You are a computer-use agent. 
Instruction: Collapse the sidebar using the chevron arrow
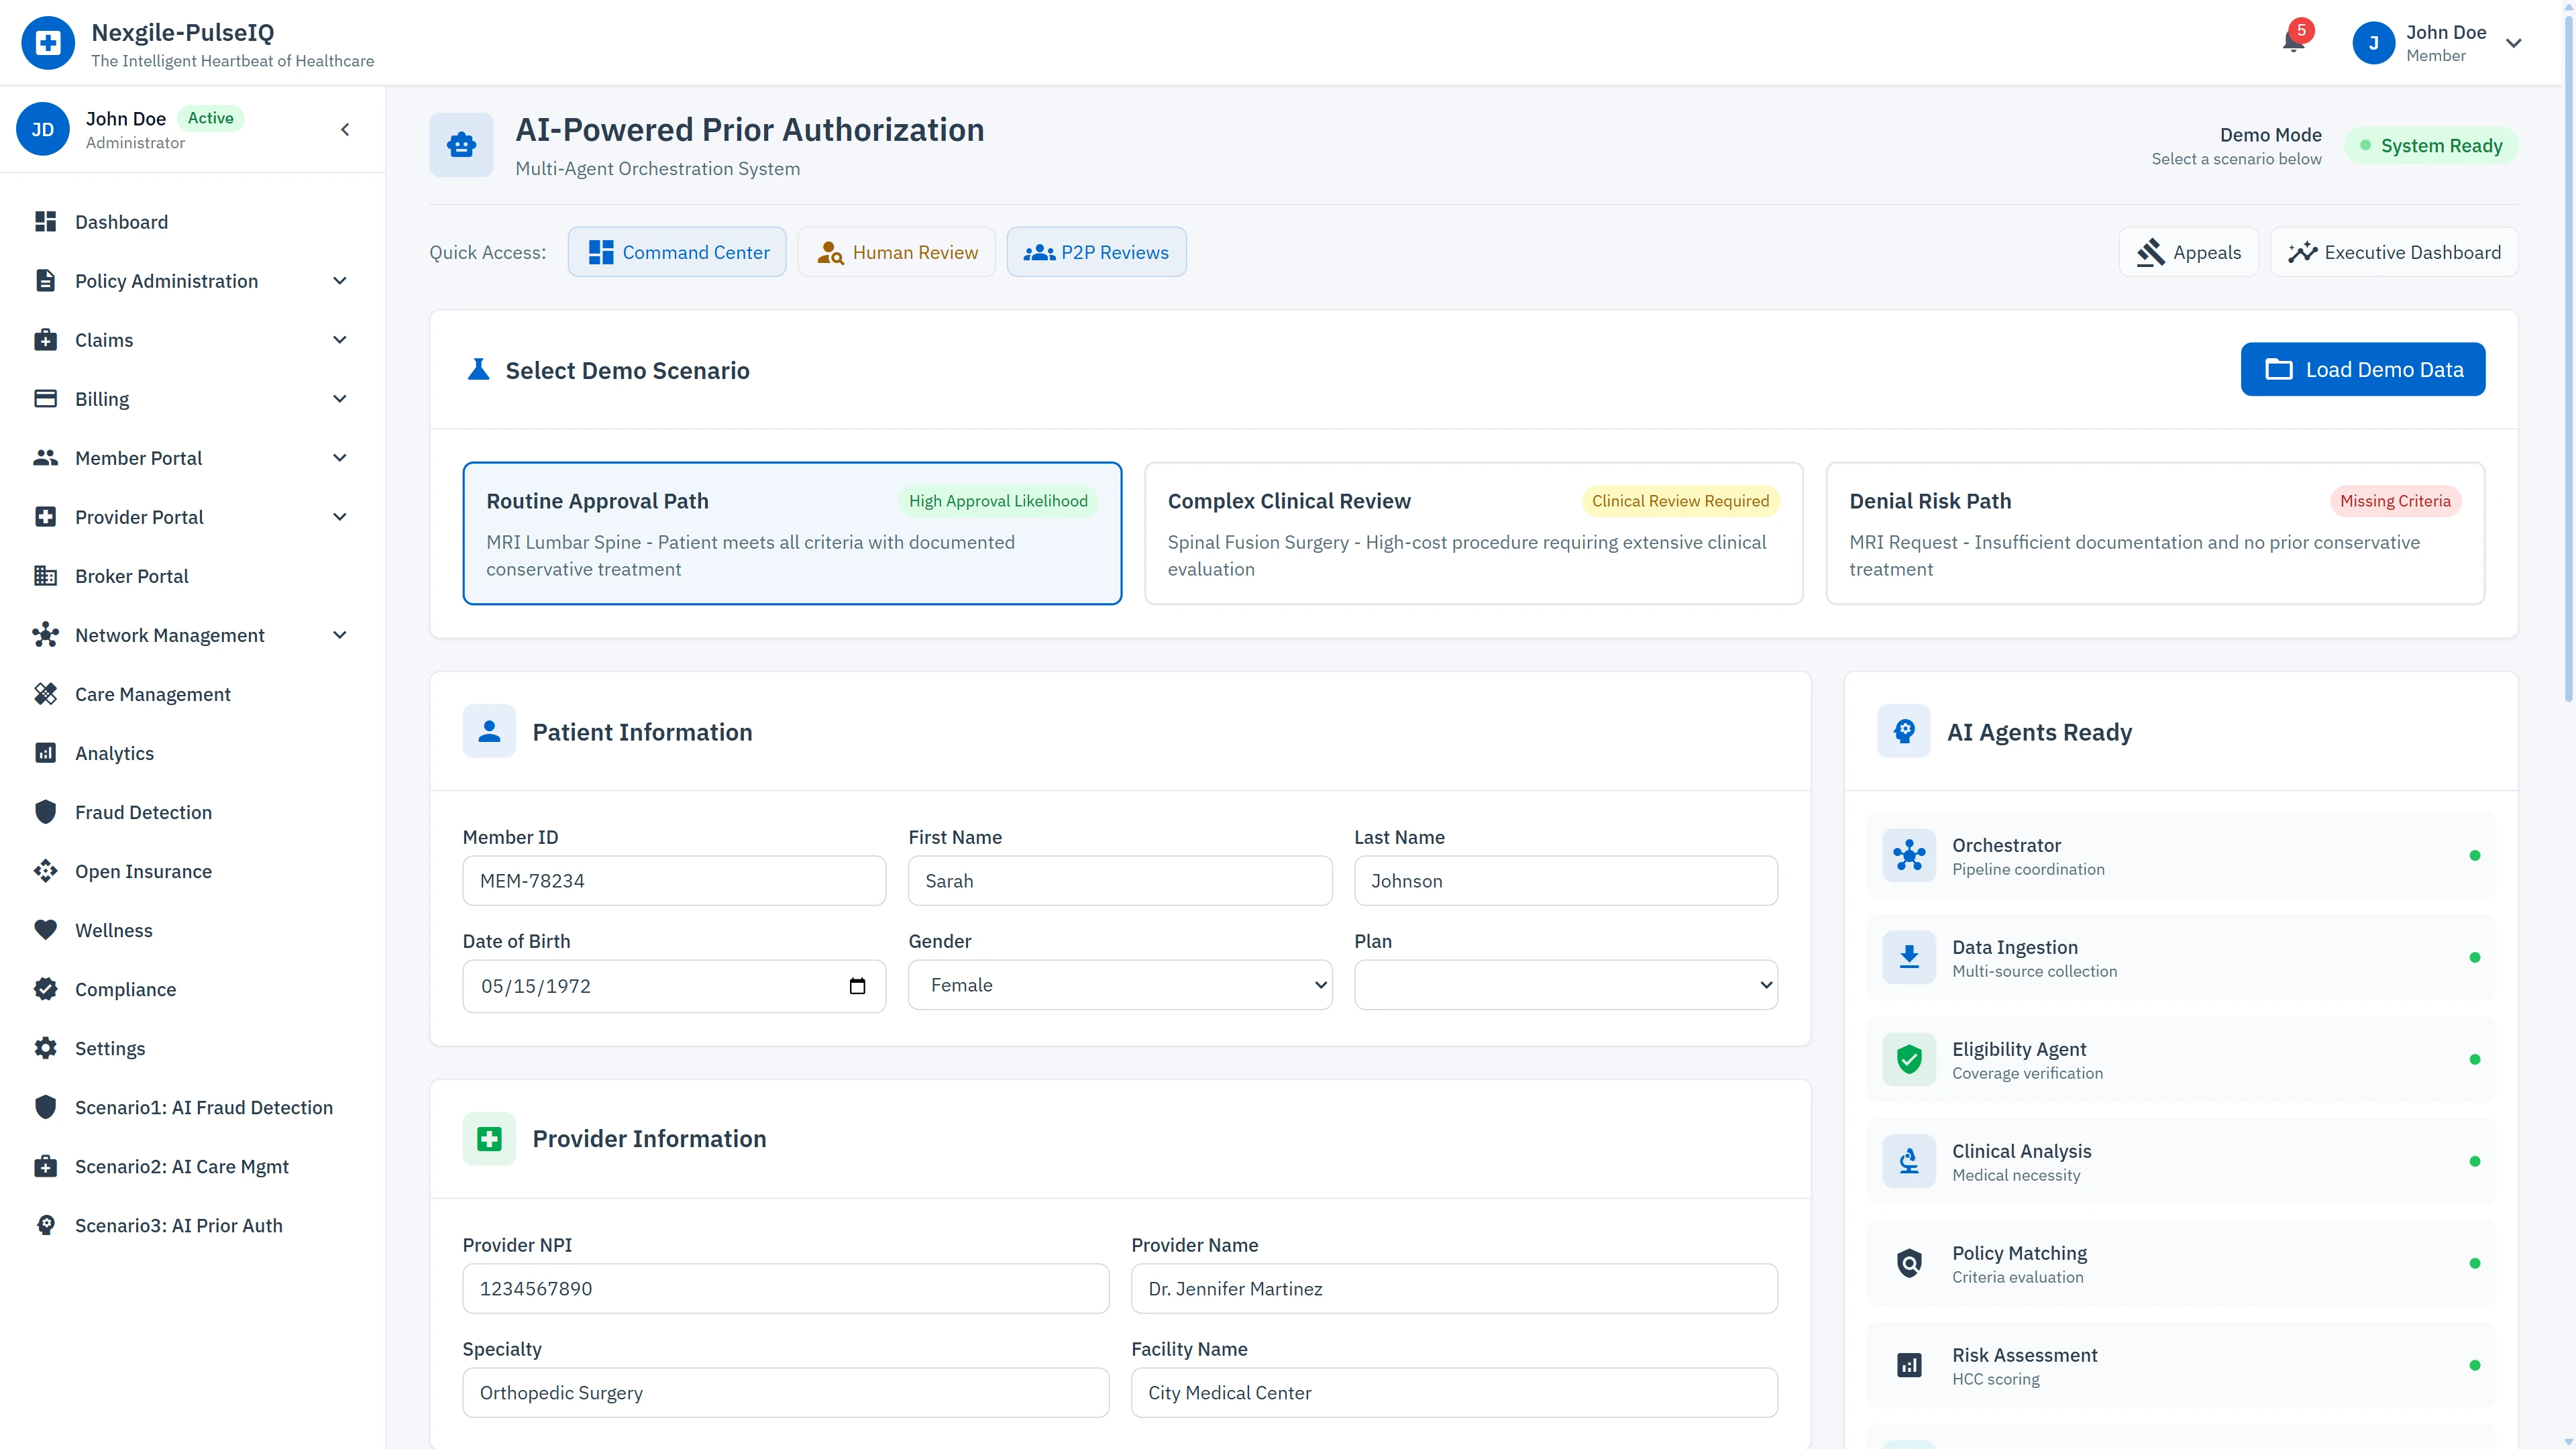pos(345,129)
